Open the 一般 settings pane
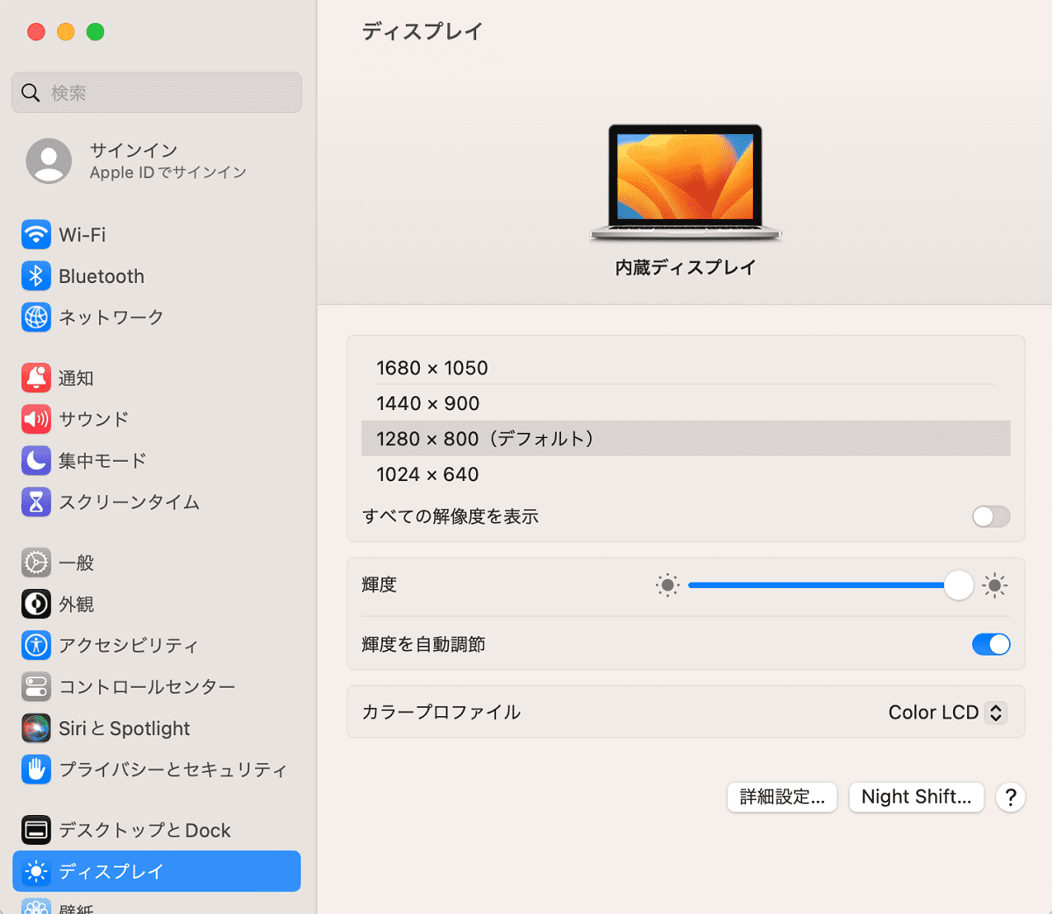The height and width of the screenshot is (914, 1052). 157,563
